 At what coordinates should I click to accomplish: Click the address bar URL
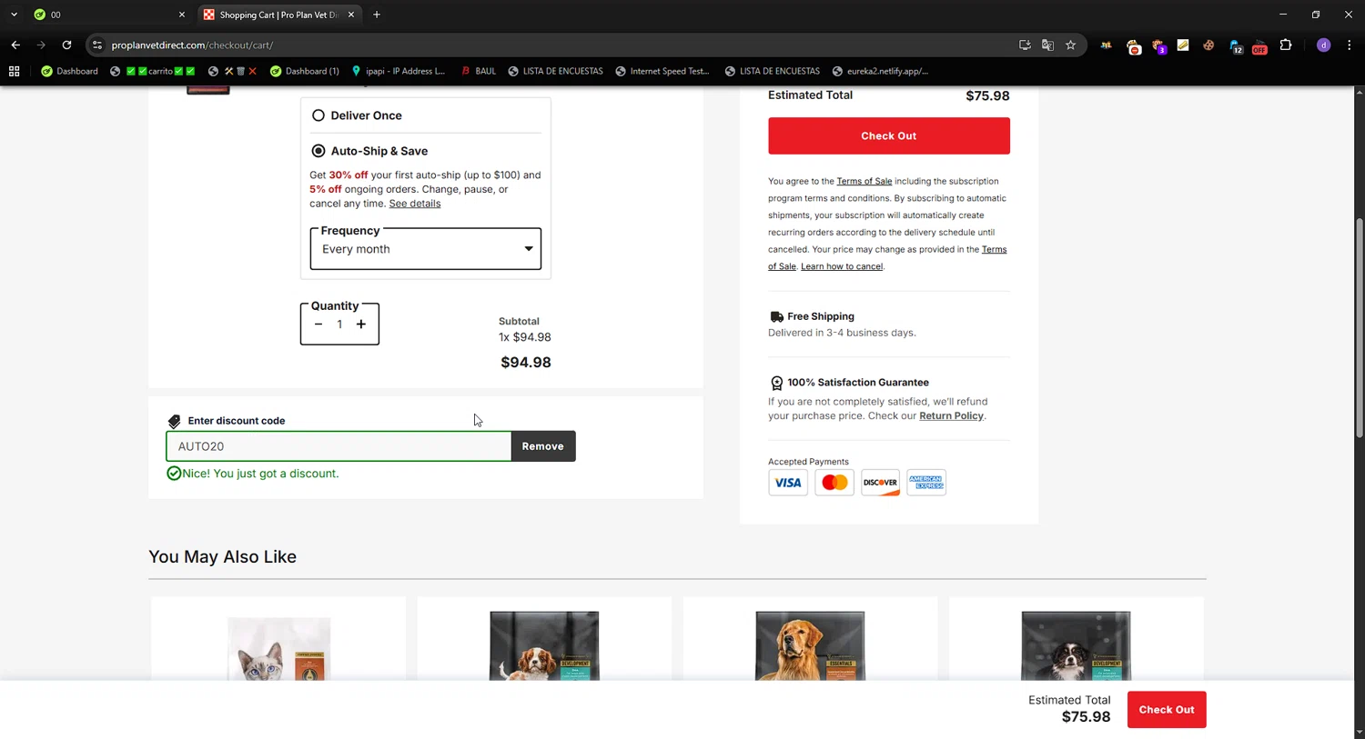[192, 45]
